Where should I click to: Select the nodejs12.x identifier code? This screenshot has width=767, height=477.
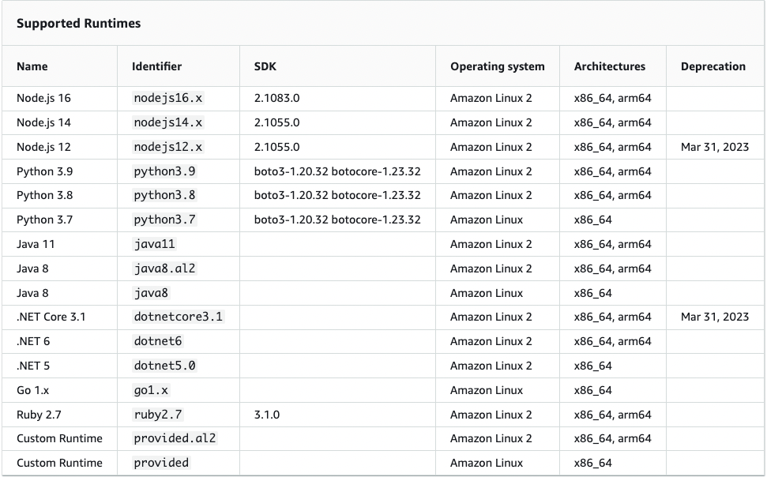tap(168, 147)
